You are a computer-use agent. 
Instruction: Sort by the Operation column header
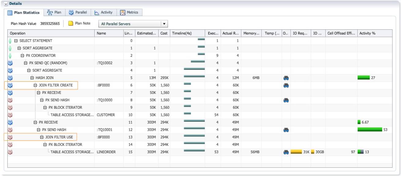click(x=51, y=33)
